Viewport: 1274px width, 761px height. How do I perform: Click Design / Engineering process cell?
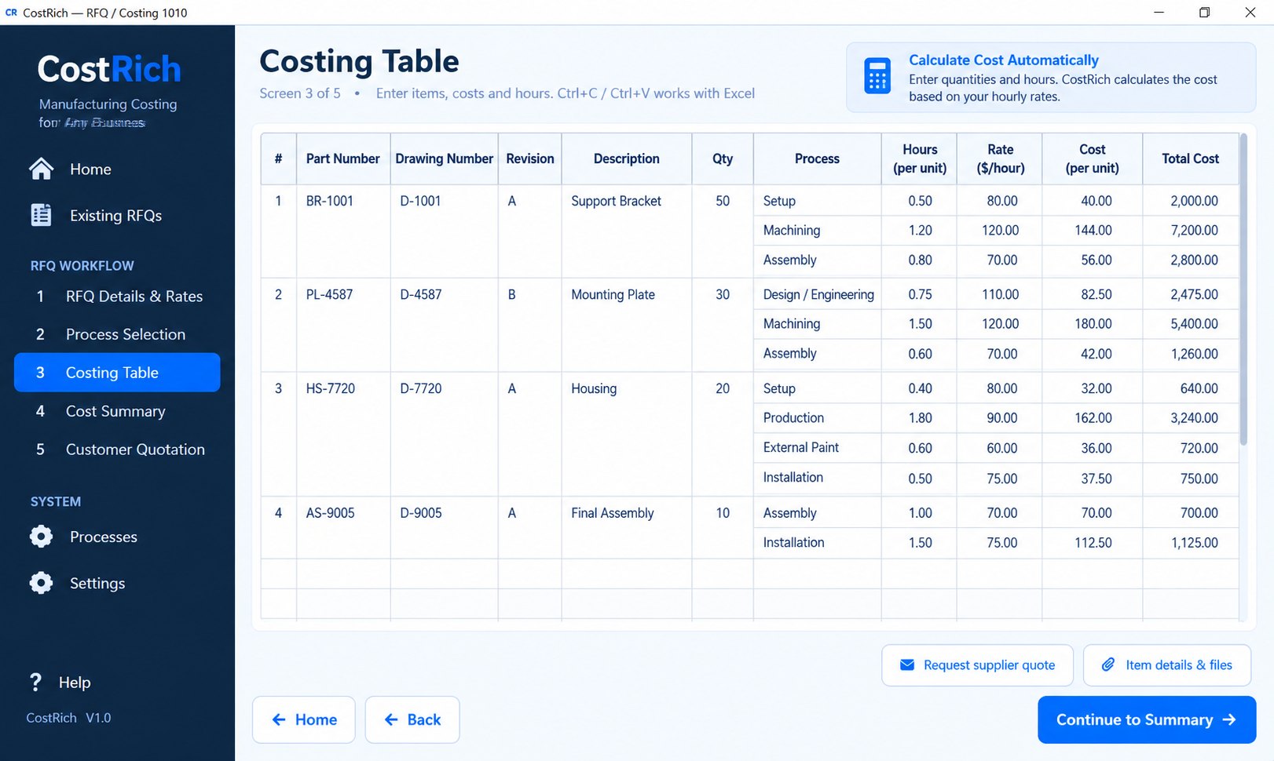[818, 294]
